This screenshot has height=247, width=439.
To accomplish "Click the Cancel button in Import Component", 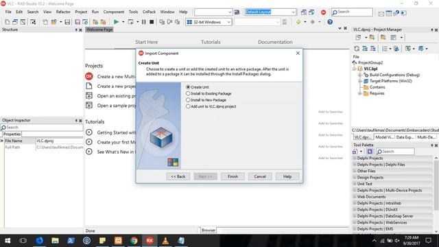I will click(260, 176).
